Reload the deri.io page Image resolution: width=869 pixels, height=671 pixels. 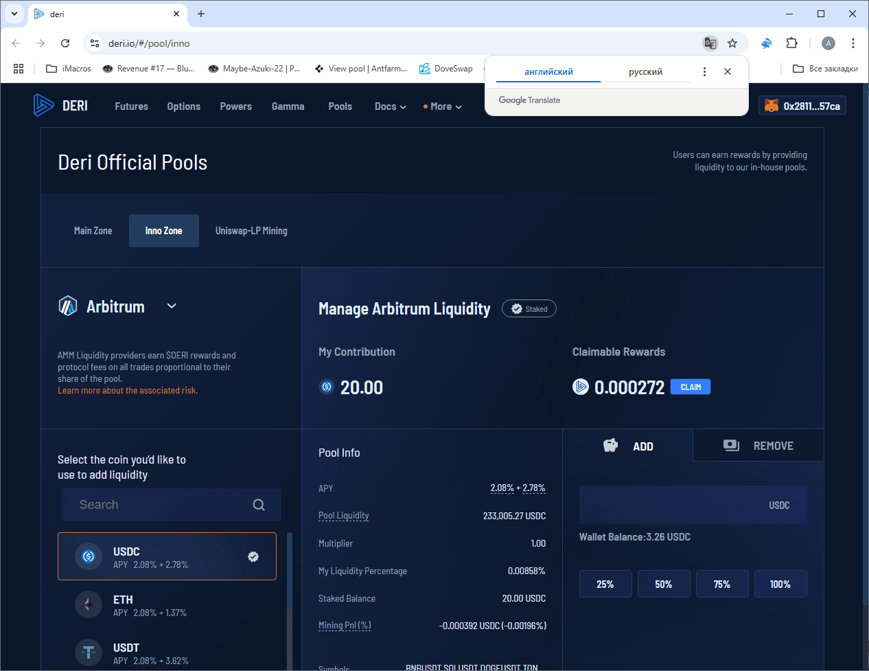tap(65, 43)
